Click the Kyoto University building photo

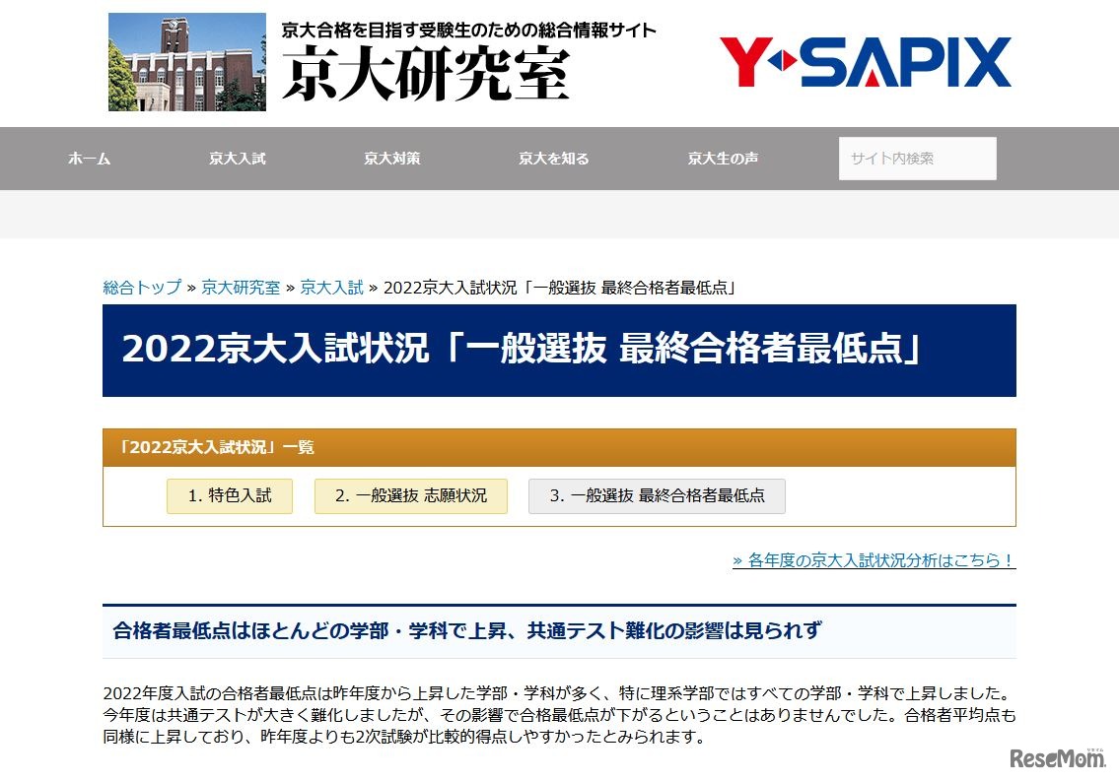coord(186,60)
